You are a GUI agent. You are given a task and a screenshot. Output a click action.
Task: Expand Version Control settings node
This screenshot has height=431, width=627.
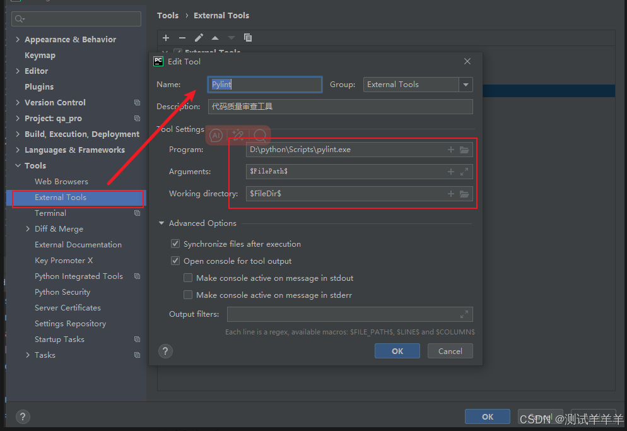pos(18,102)
